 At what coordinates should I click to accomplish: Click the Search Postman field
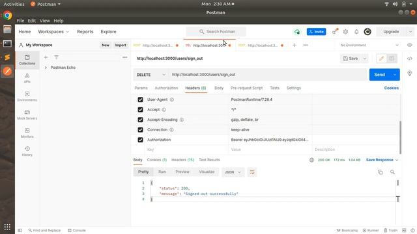tap(216, 32)
